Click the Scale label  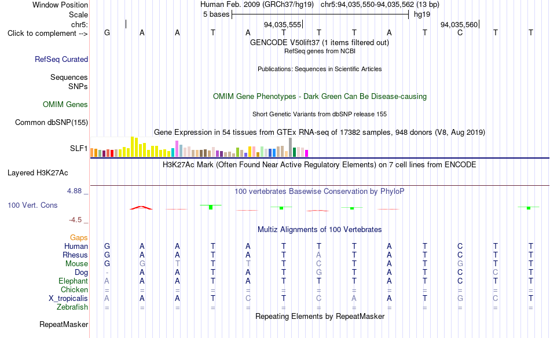(x=79, y=14)
